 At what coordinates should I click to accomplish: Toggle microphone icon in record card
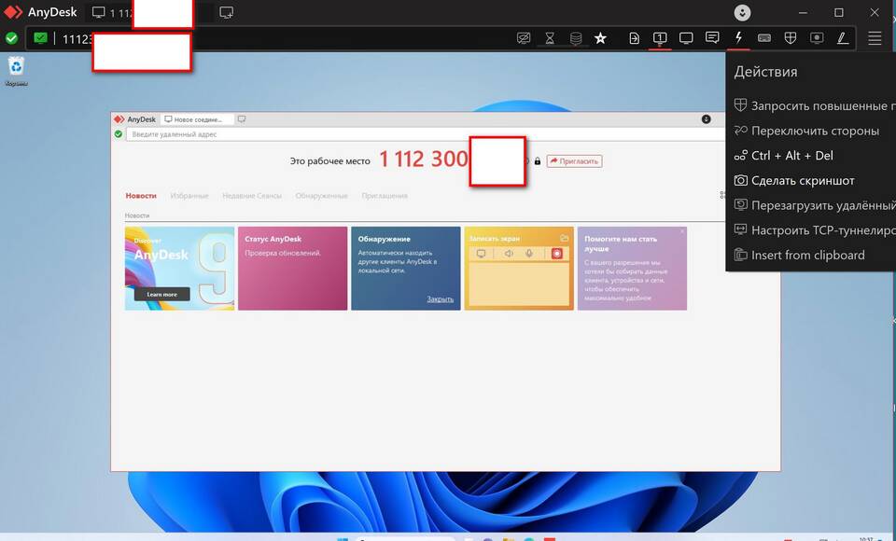[529, 253]
